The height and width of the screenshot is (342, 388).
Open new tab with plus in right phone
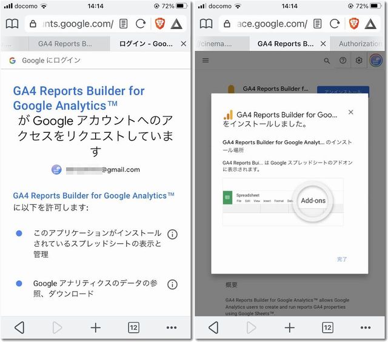[290, 327]
